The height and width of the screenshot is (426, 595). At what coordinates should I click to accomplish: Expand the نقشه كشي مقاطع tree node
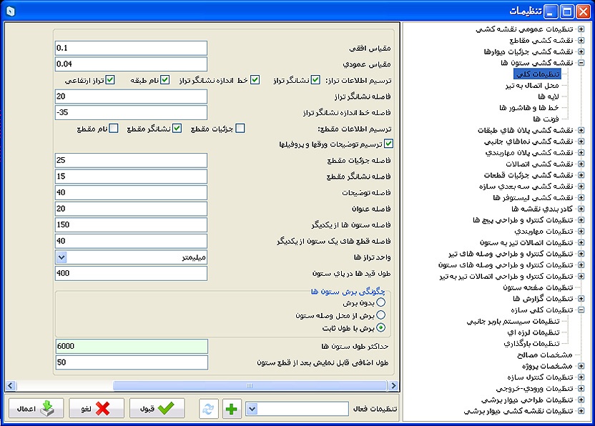click(581, 41)
